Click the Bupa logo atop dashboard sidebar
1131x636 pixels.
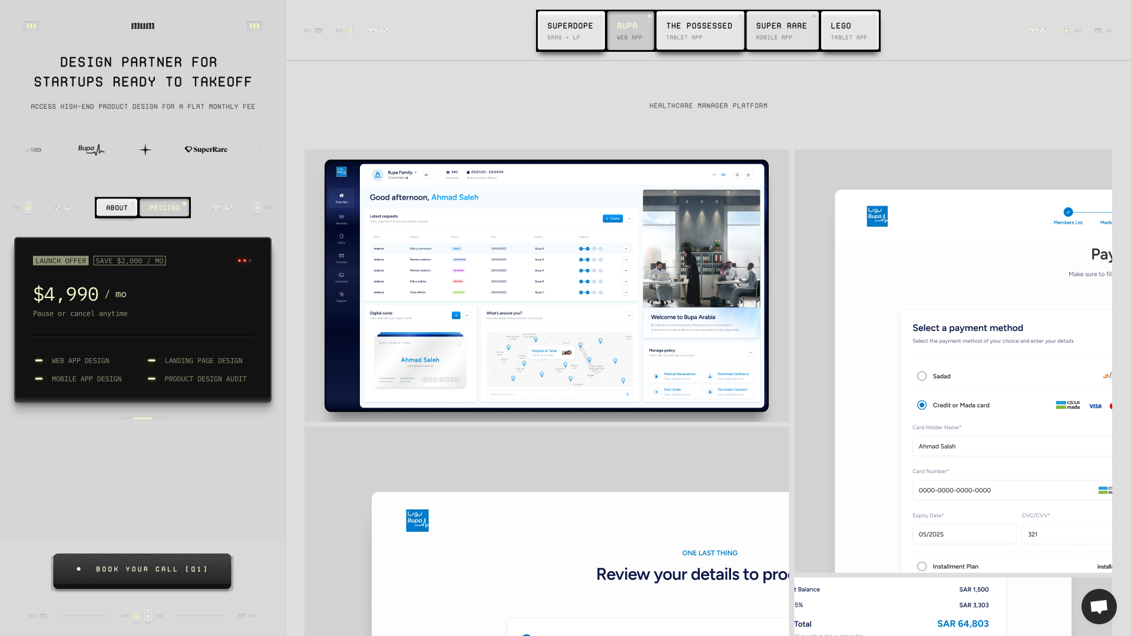pyautogui.click(x=341, y=172)
